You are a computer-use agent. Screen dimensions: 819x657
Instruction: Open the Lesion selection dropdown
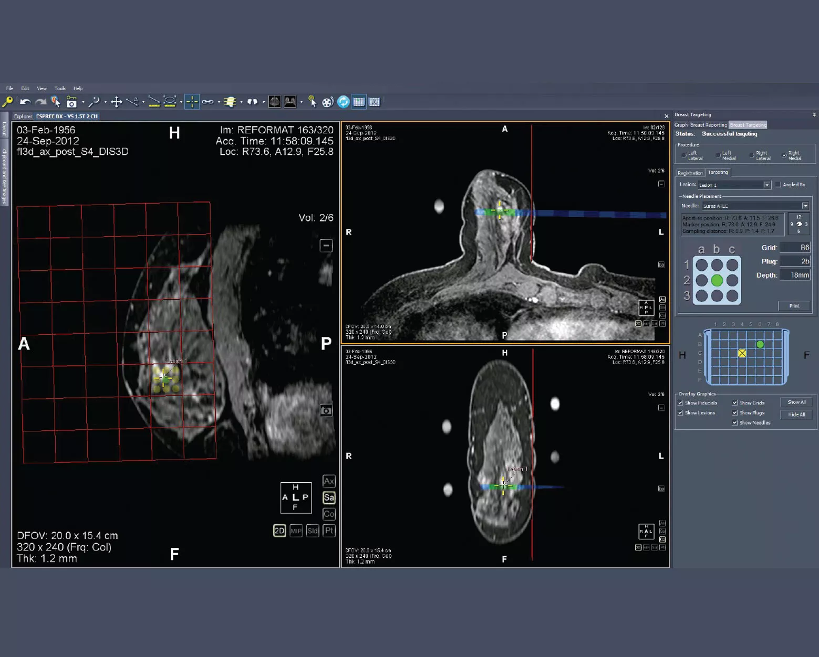pos(766,185)
